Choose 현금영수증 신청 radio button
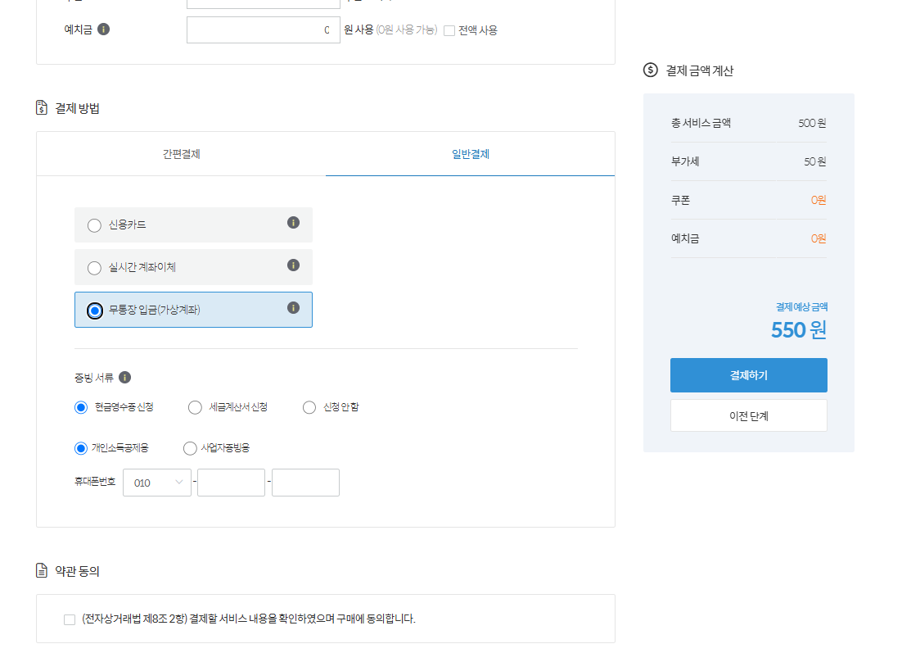 (x=81, y=407)
